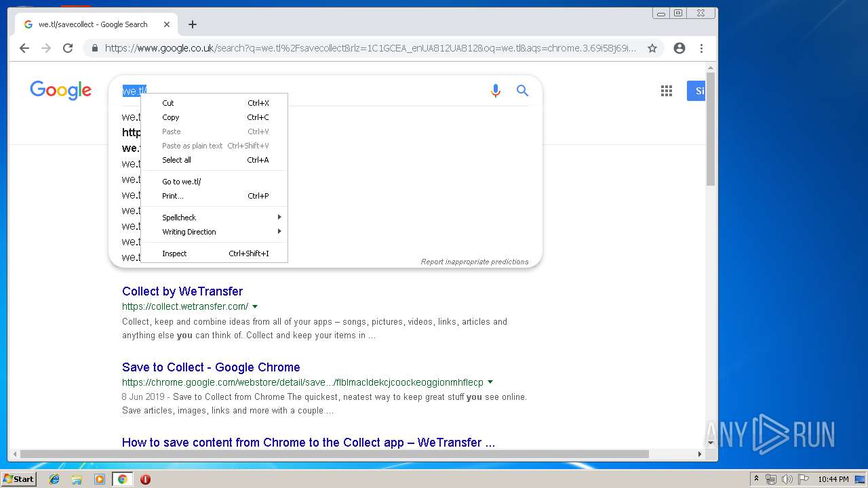Open Internet Explorer from the taskbar
868x488 pixels.
(54, 479)
